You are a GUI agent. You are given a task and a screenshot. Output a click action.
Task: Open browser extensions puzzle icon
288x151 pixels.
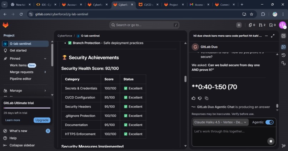click(x=263, y=14)
